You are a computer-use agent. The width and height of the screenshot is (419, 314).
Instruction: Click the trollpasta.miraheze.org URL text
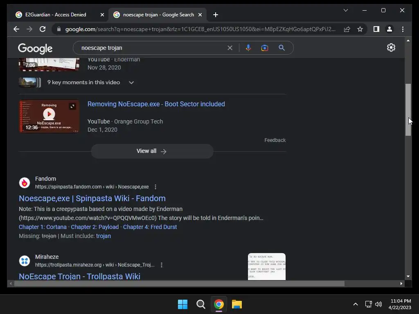pyautogui.click(x=95, y=265)
